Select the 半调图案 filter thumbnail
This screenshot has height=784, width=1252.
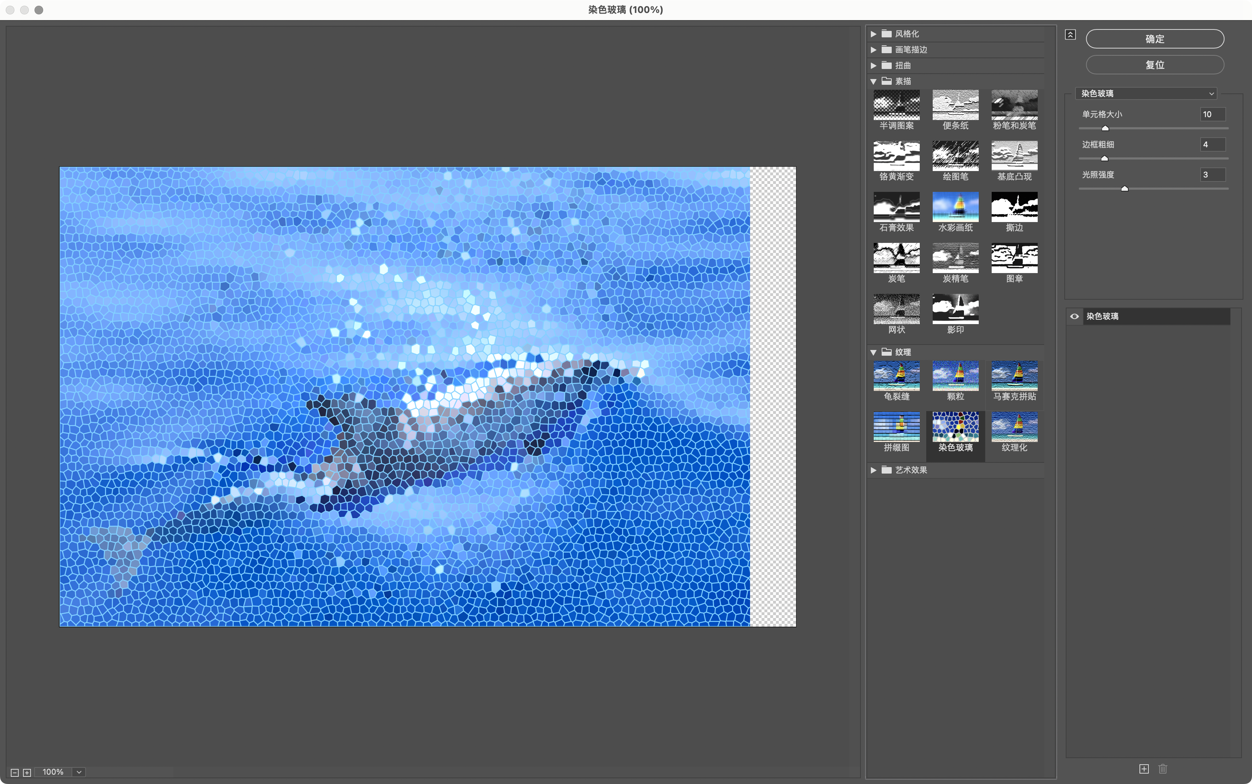896,105
